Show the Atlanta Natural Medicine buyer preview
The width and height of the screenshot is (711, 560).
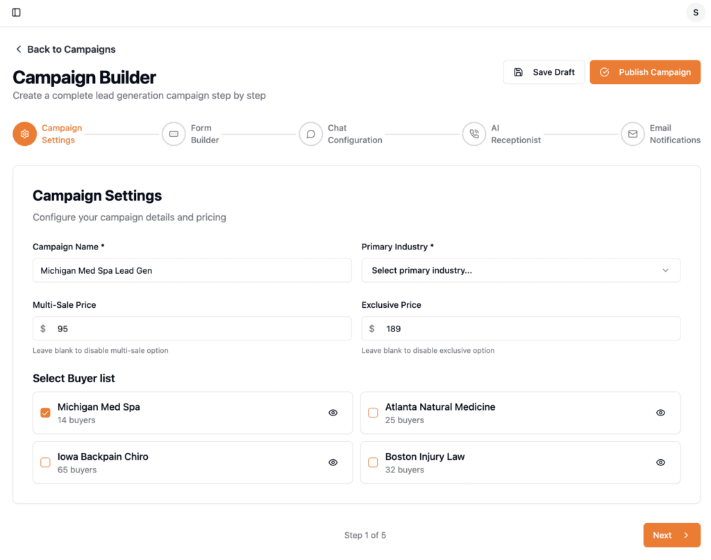coord(660,412)
